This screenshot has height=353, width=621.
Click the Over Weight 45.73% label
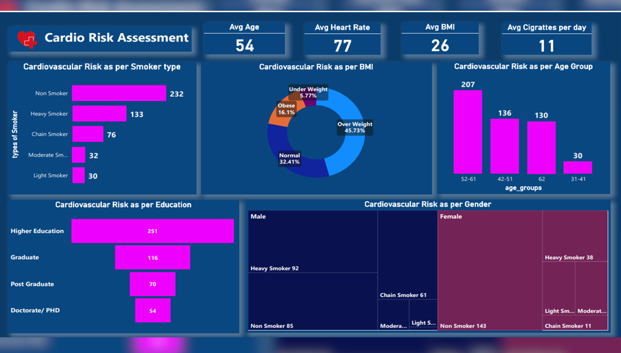point(355,127)
